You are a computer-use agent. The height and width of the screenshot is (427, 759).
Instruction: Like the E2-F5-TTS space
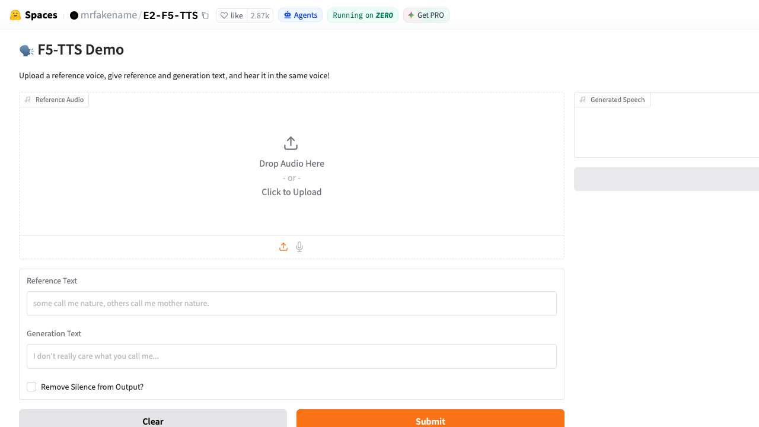[231, 15]
